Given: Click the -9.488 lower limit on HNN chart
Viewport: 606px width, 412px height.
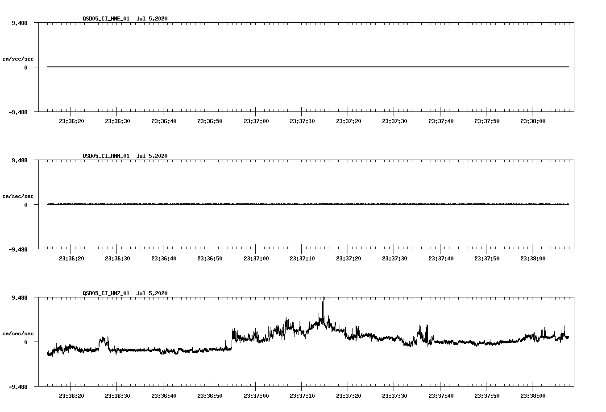Looking at the screenshot, I should tap(18, 250).
